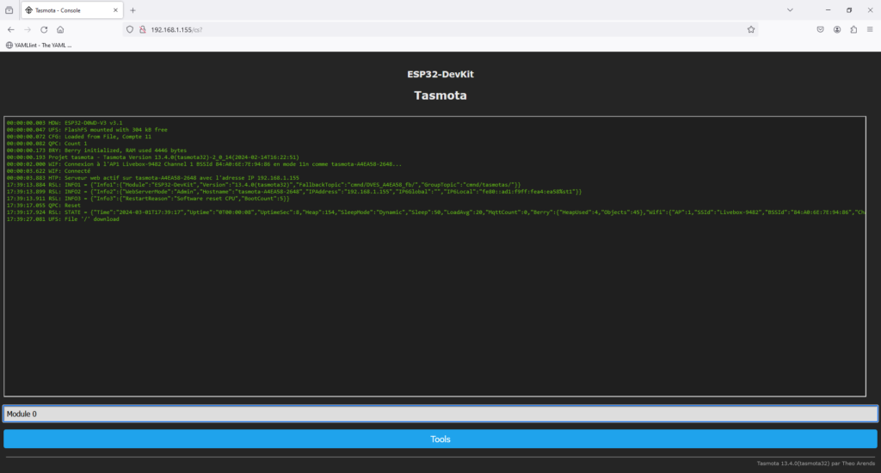Click the 'HDW: ESP32-D0WD-V3 v3.1' log line
The height and width of the screenshot is (473, 881).
[x=64, y=122]
